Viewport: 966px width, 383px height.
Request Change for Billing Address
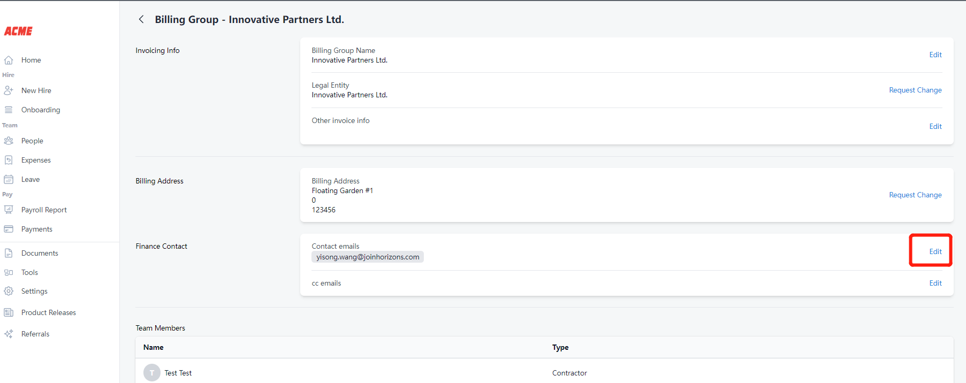click(x=915, y=195)
